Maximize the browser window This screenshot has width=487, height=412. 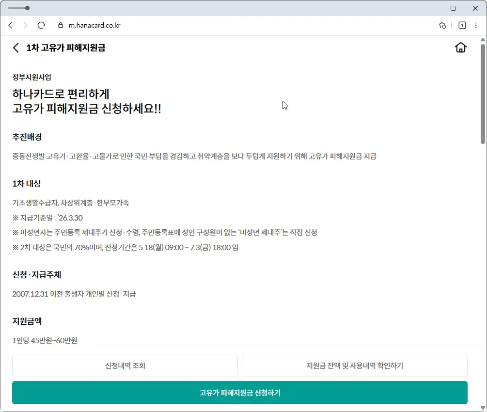point(453,8)
